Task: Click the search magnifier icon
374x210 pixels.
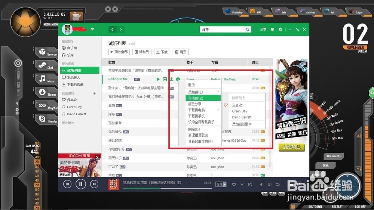Action: (247, 29)
